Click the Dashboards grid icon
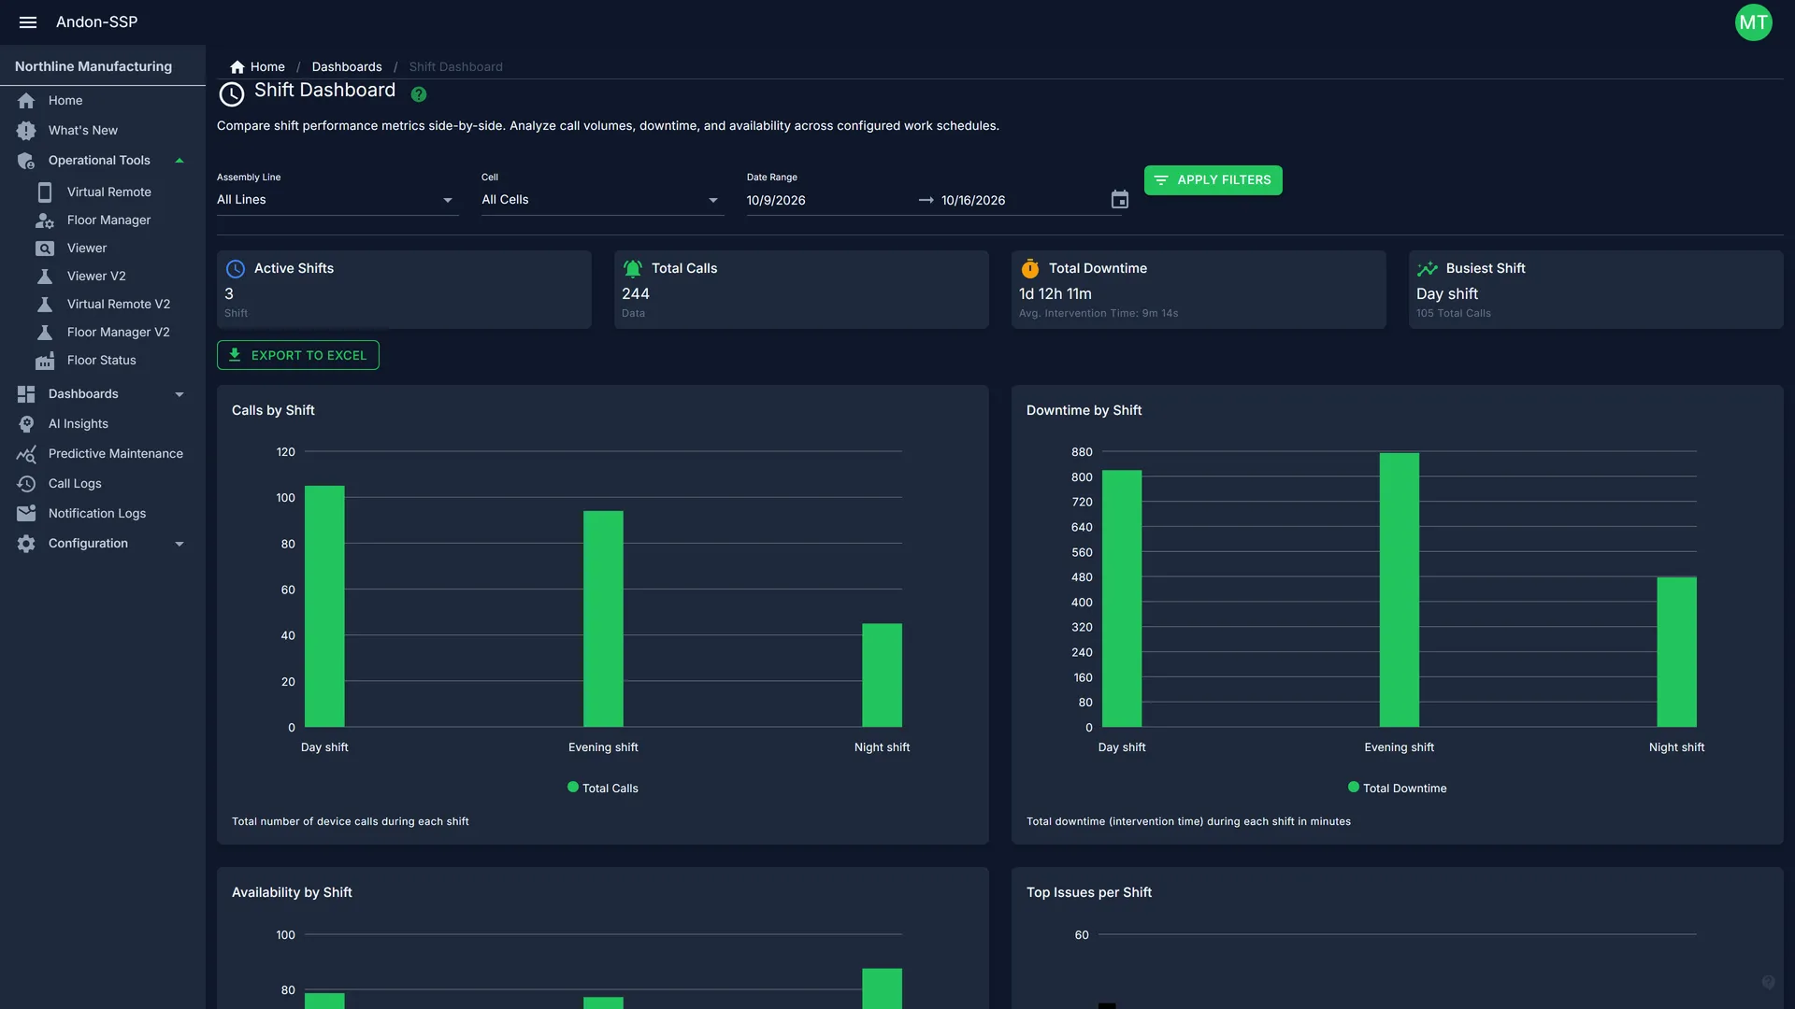The height and width of the screenshot is (1009, 1795). click(x=26, y=394)
